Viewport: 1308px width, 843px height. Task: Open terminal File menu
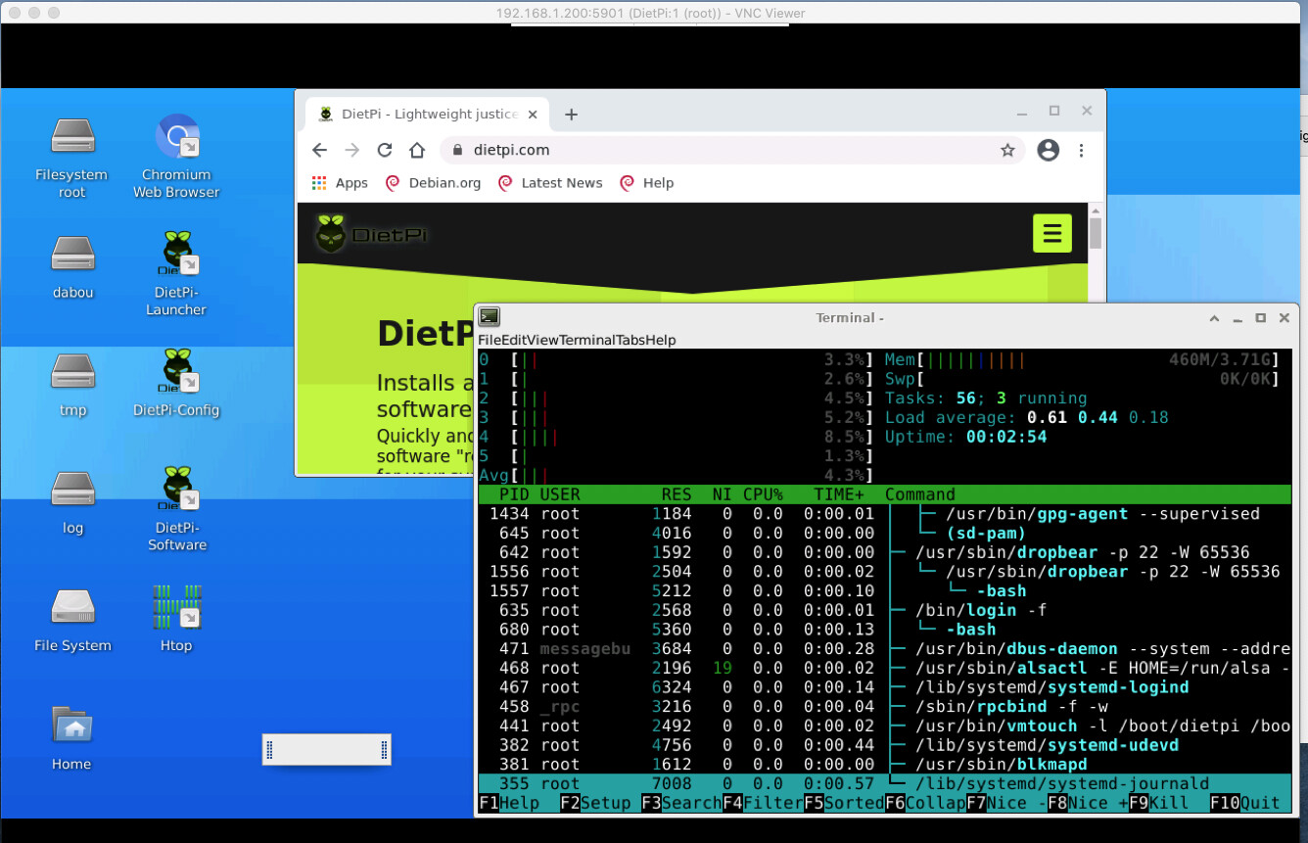(489, 340)
